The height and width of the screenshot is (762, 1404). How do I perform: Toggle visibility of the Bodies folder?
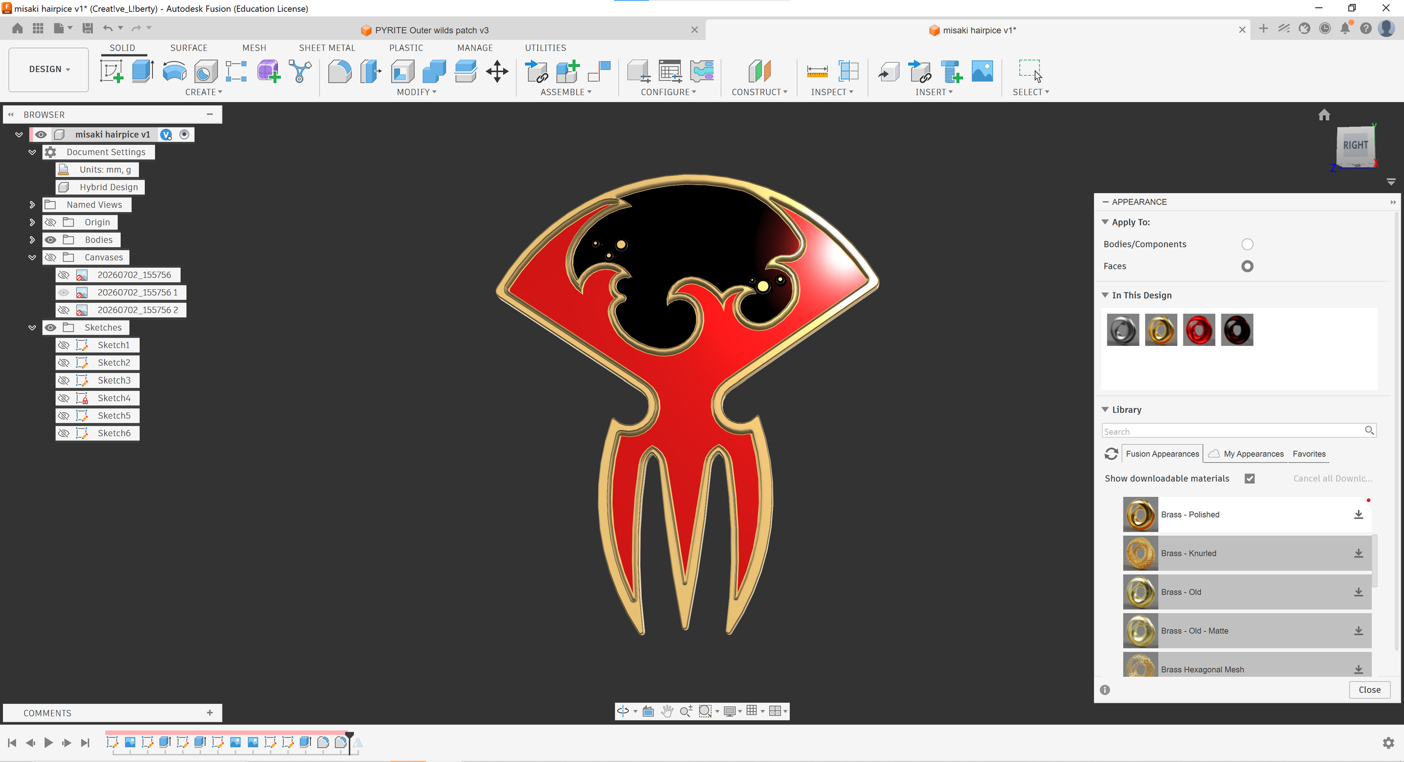[x=51, y=240]
